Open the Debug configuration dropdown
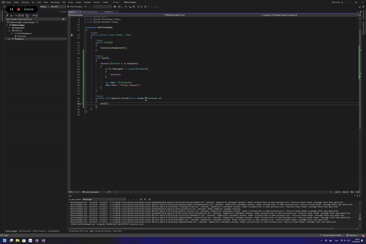 pos(44,7)
